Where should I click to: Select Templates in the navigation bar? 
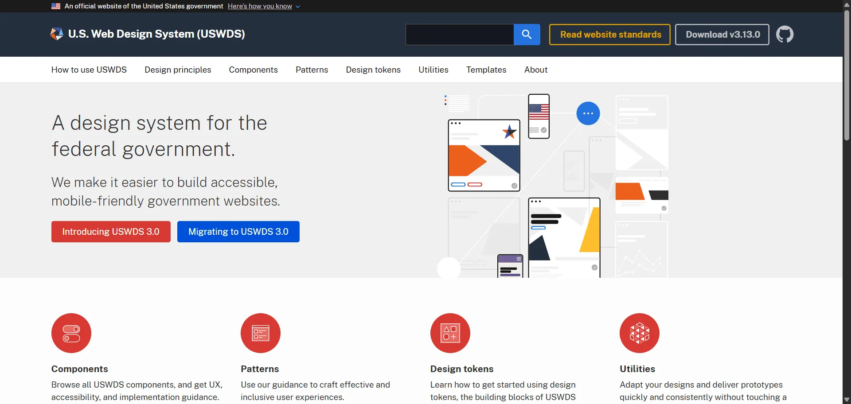coord(486,70)
